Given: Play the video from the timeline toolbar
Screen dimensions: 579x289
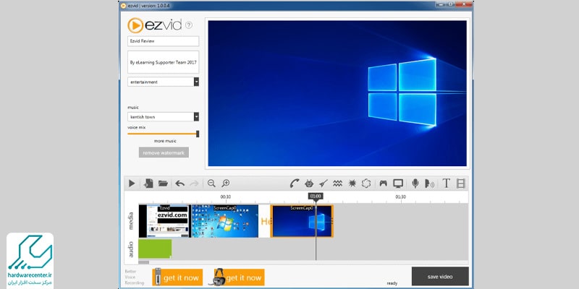Looking at the screenshot, I should [x=132, y=184].
